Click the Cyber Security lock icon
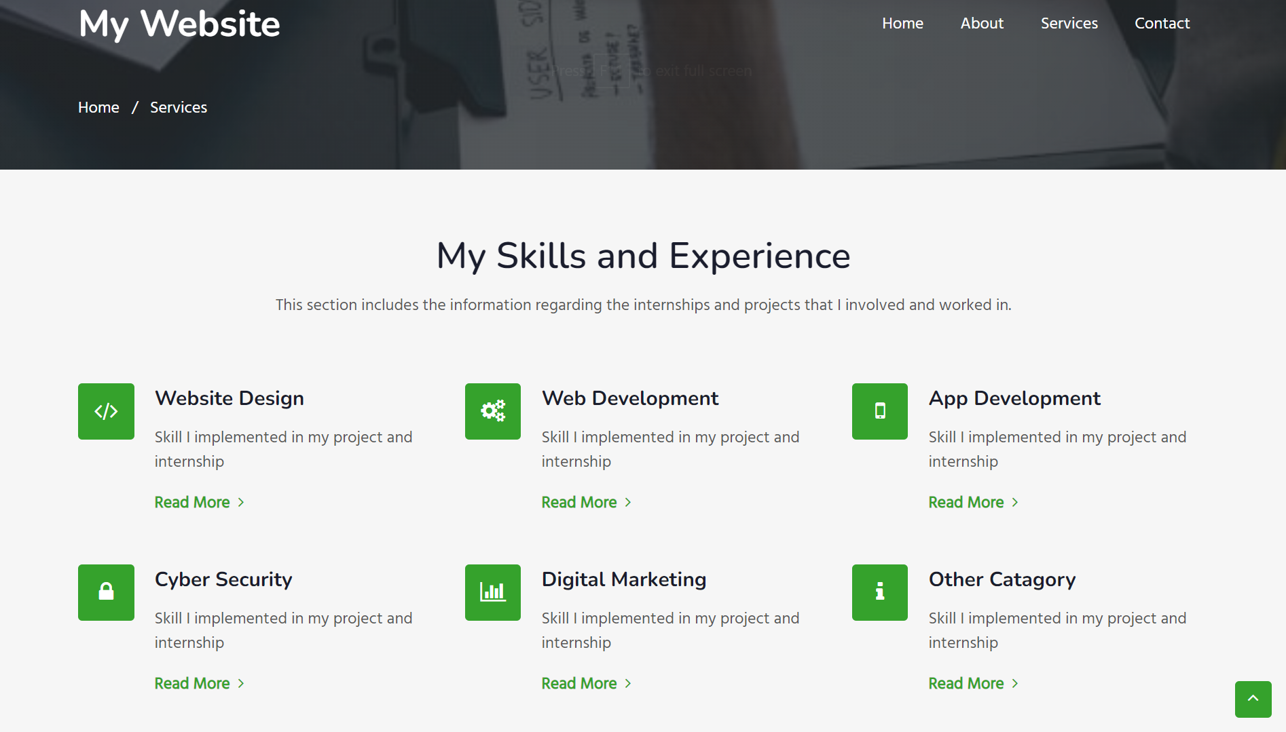 point(106,592)
